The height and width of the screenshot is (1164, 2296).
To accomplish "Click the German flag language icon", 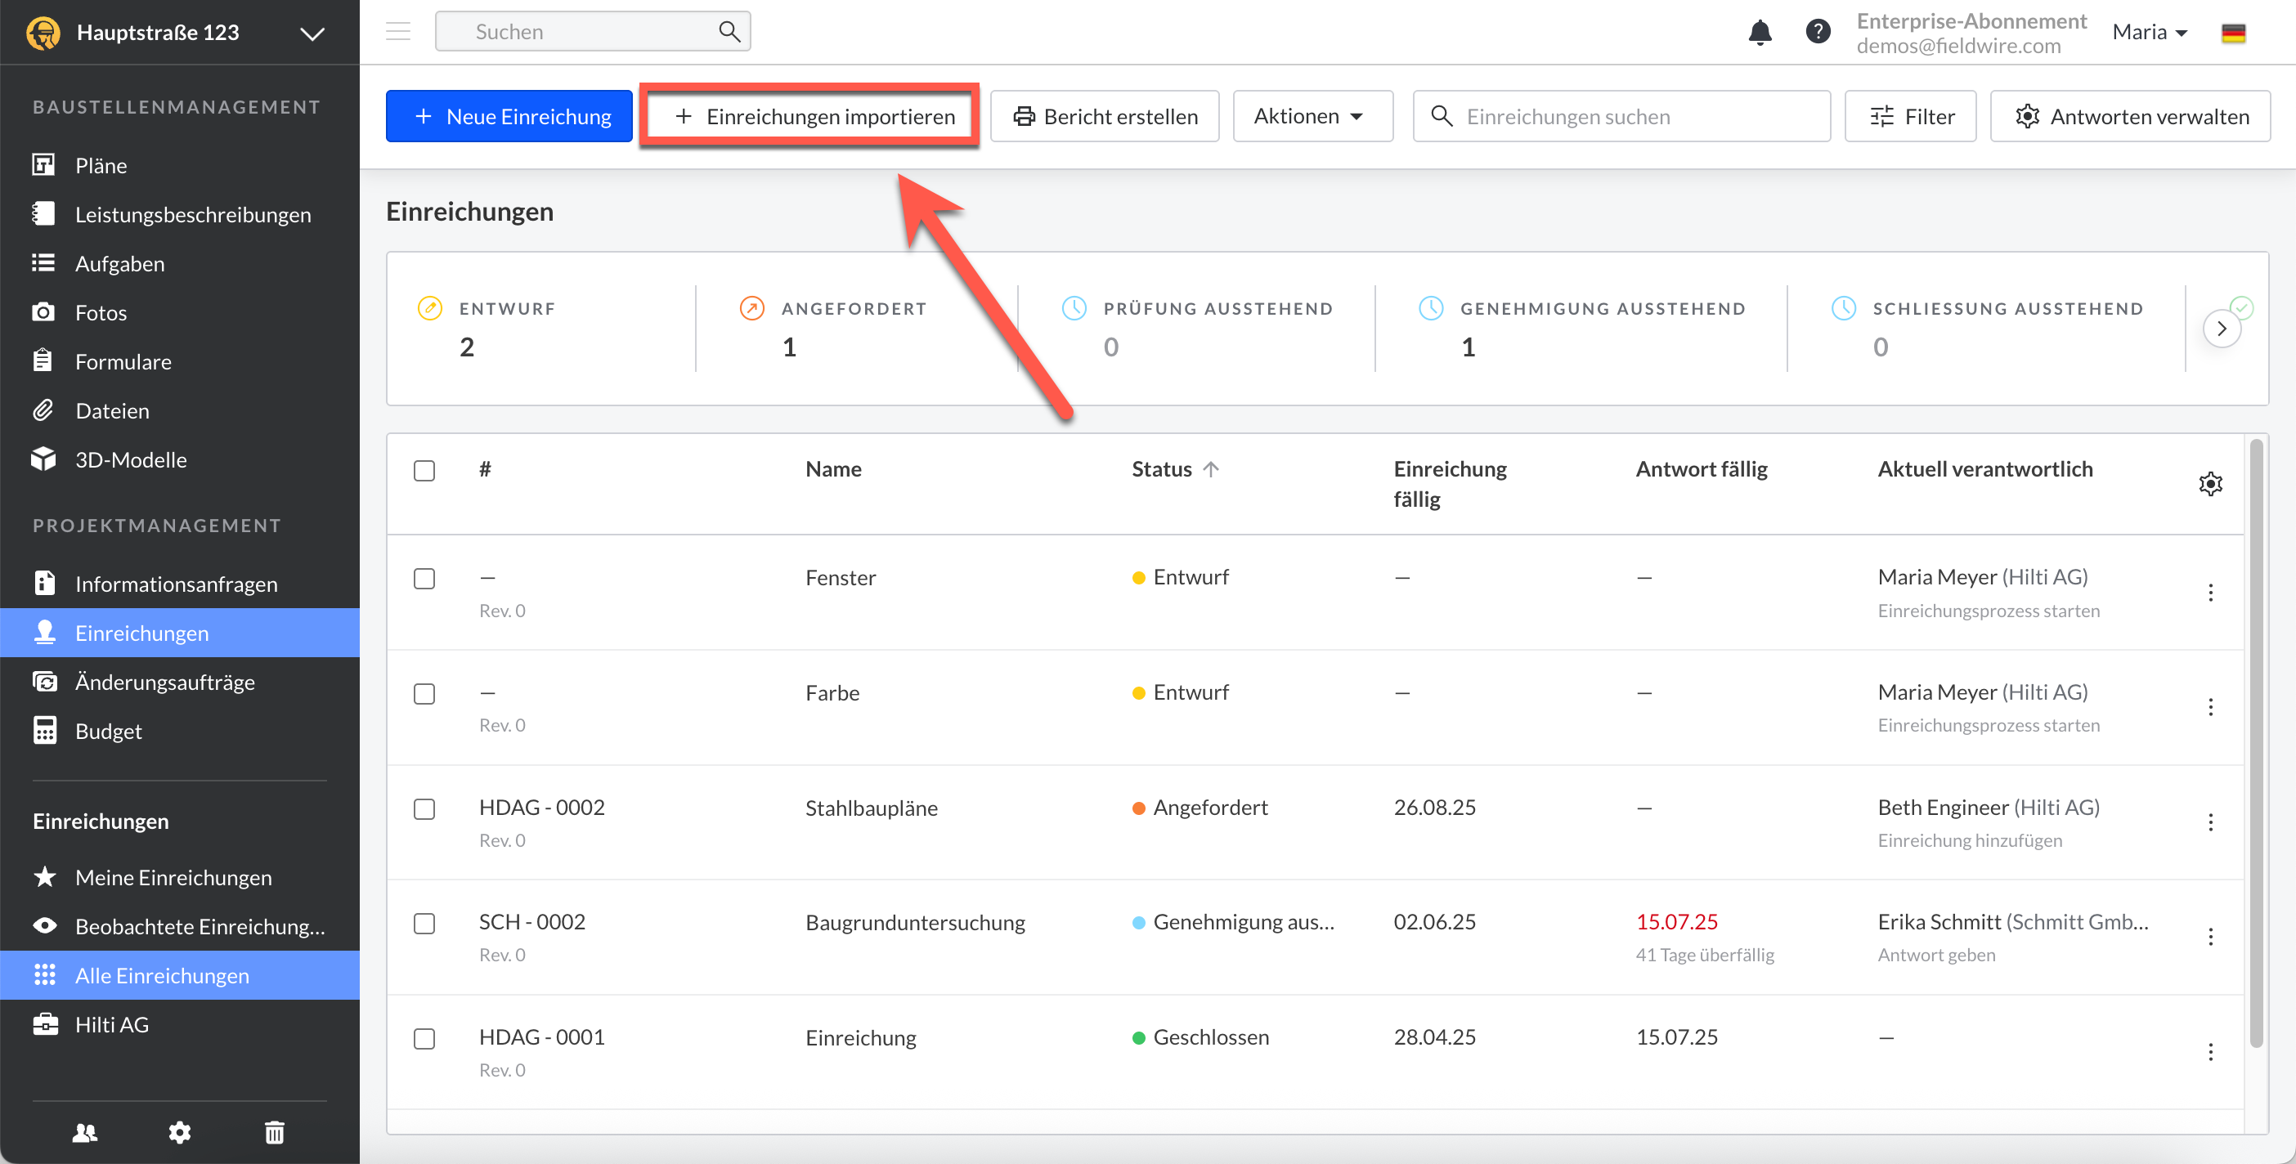I will 2233,33.
